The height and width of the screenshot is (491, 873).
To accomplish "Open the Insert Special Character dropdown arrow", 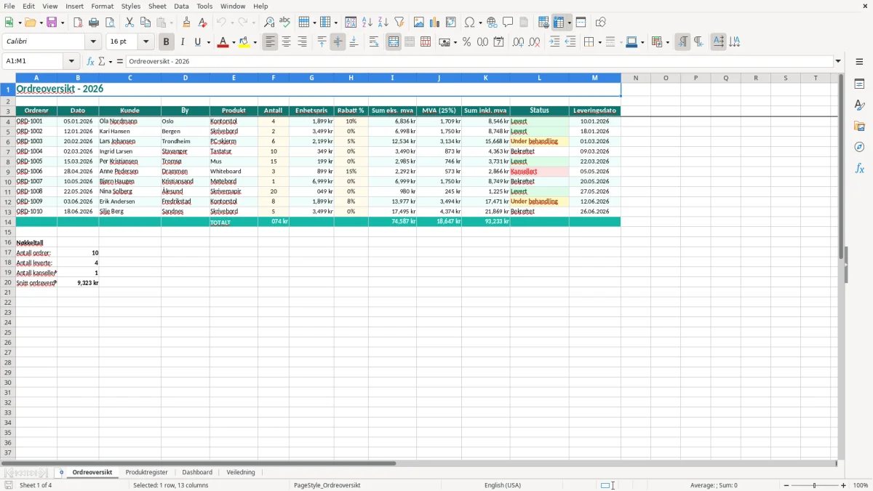I will coord(480,23).
